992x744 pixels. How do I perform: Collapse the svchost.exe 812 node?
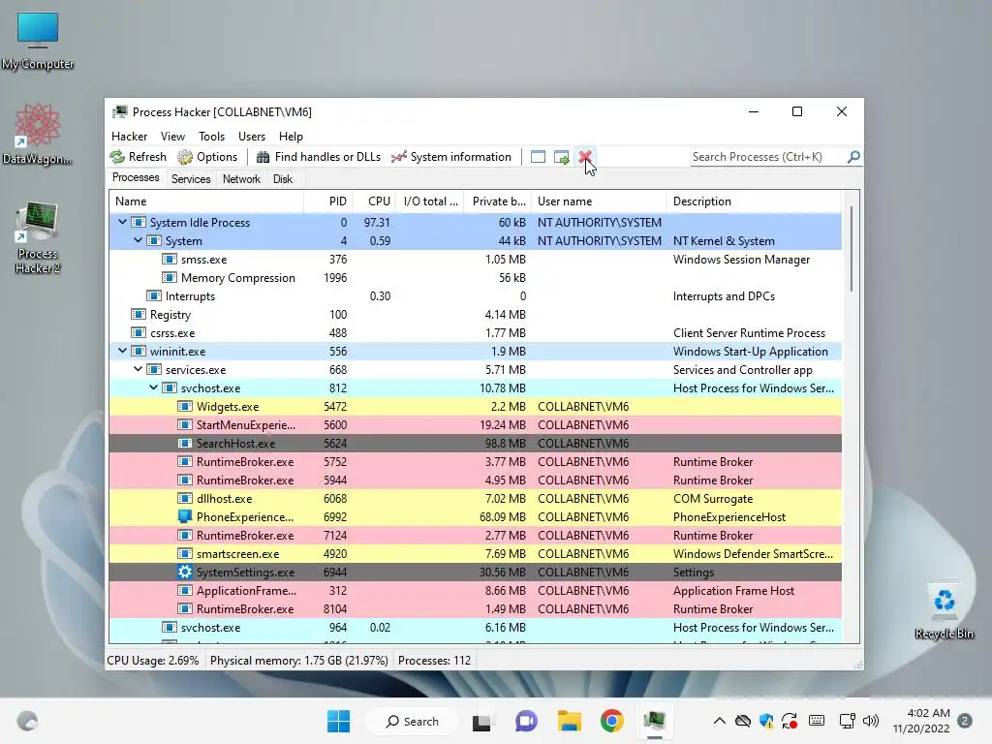click(153, 387)
